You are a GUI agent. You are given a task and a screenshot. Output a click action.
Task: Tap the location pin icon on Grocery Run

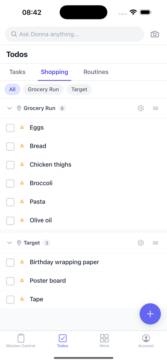[19, 108]
